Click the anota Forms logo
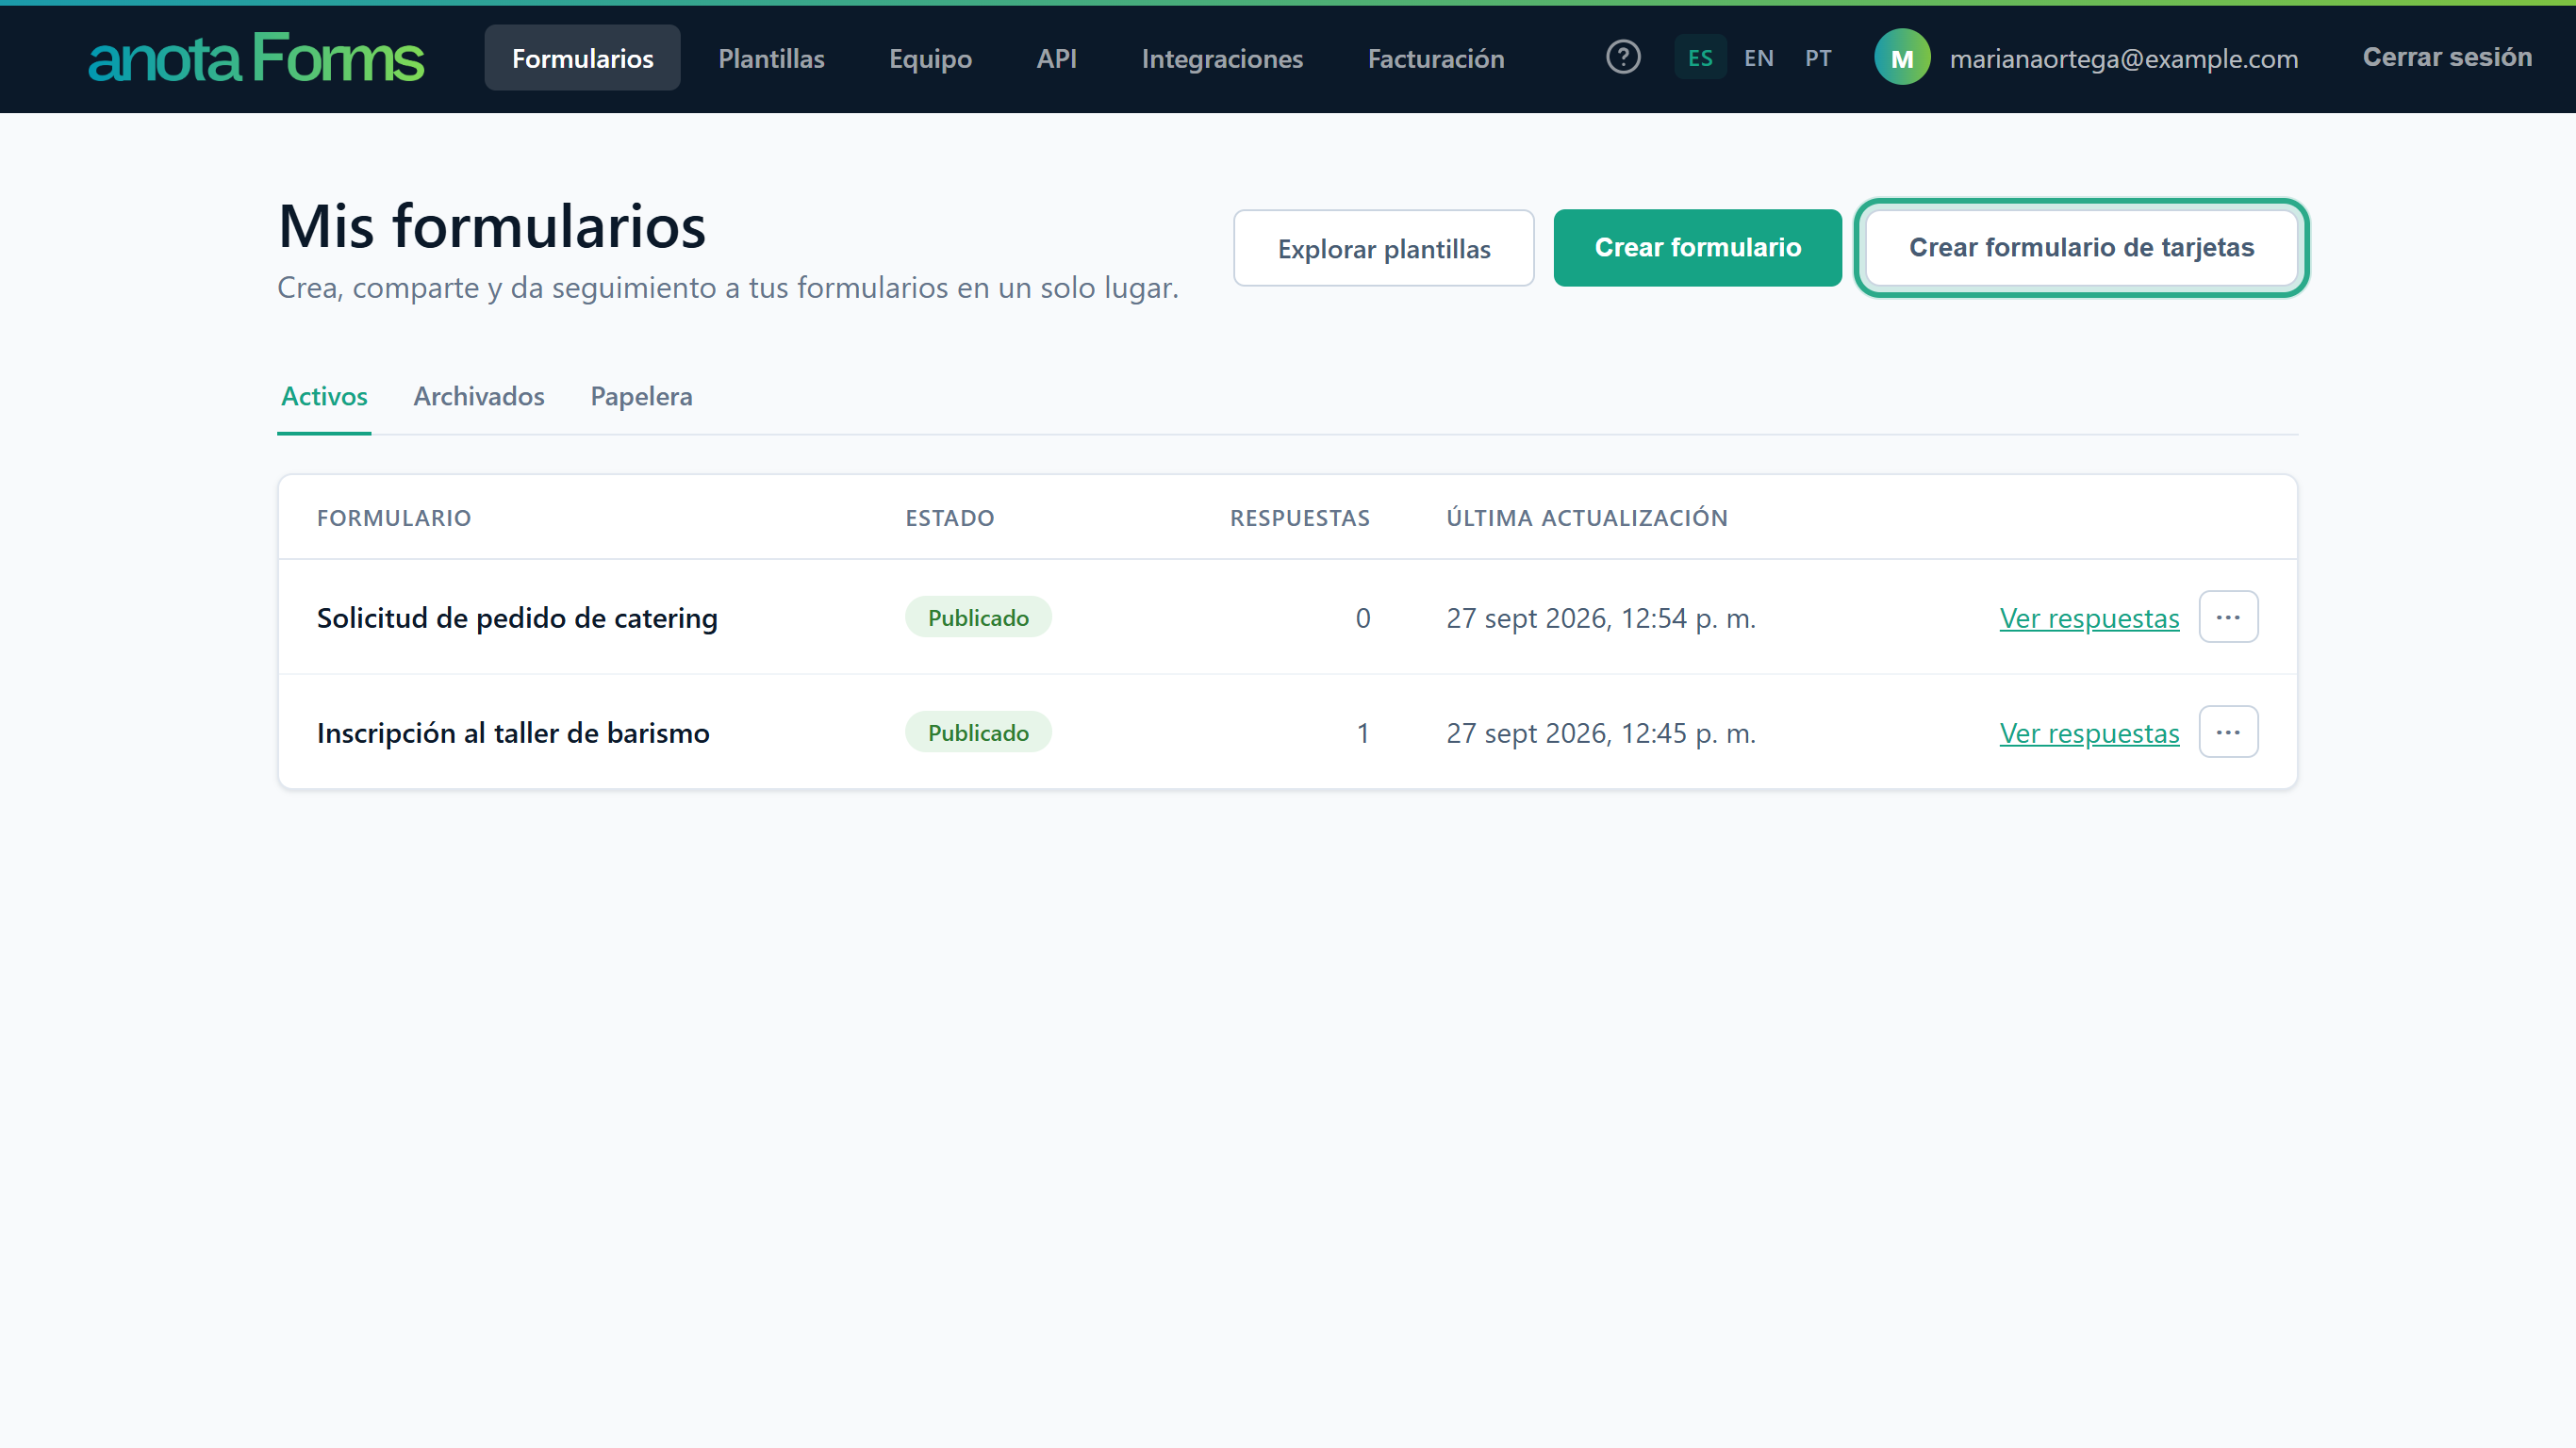 click(256, 58)
